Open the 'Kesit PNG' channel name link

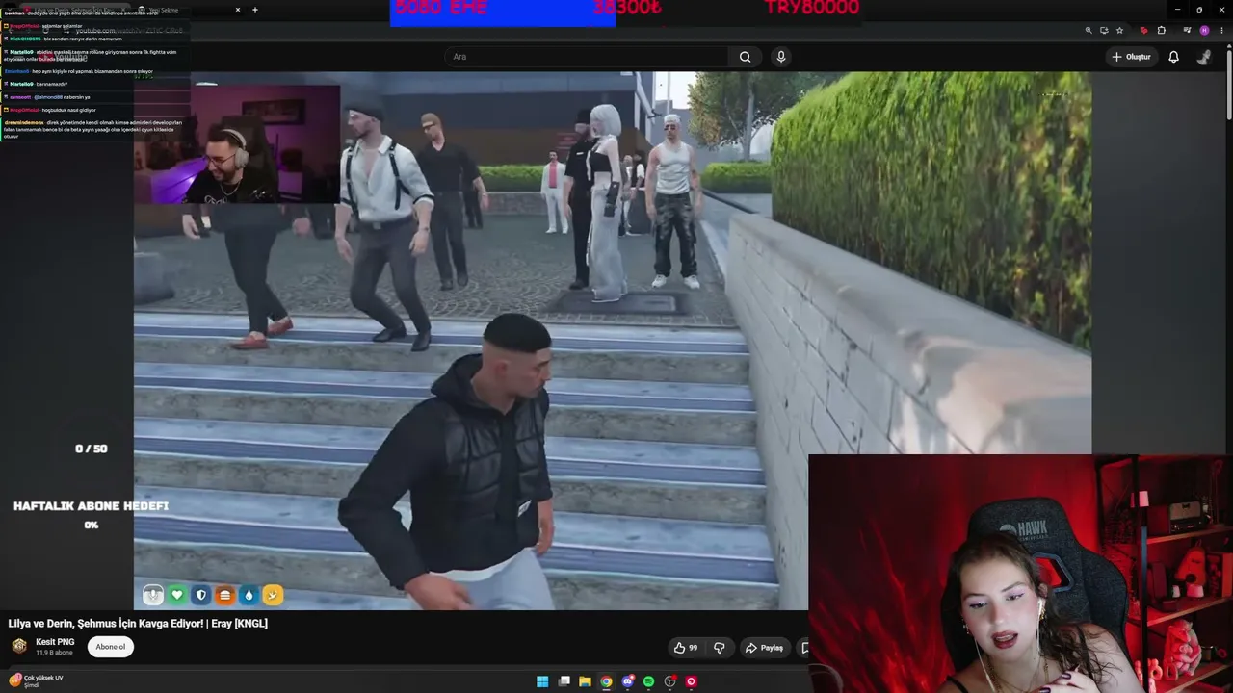coord(55,642)
